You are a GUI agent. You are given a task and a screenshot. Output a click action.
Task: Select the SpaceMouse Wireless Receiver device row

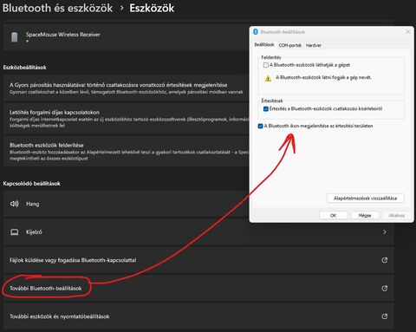pos(127,37)
